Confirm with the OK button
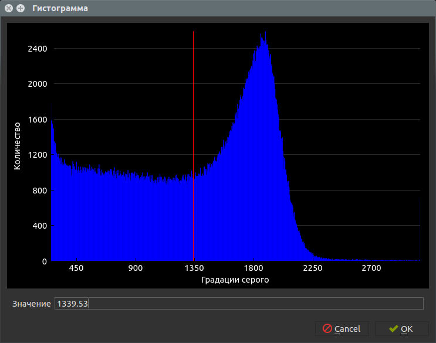Viewport: 436px width, 343px height. (x=402, y=329)
